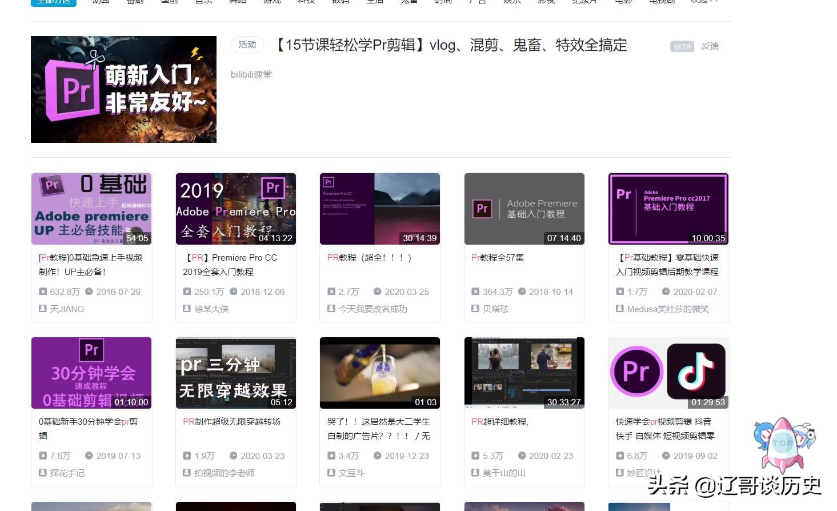This screenshot has height=511, width=837.
Task: Open the 0基础 快速上手 video thumbnail
Action: (91, 209)
